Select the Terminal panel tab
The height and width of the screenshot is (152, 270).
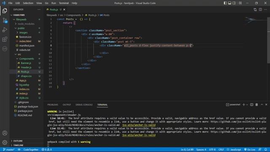click(102, 105)
